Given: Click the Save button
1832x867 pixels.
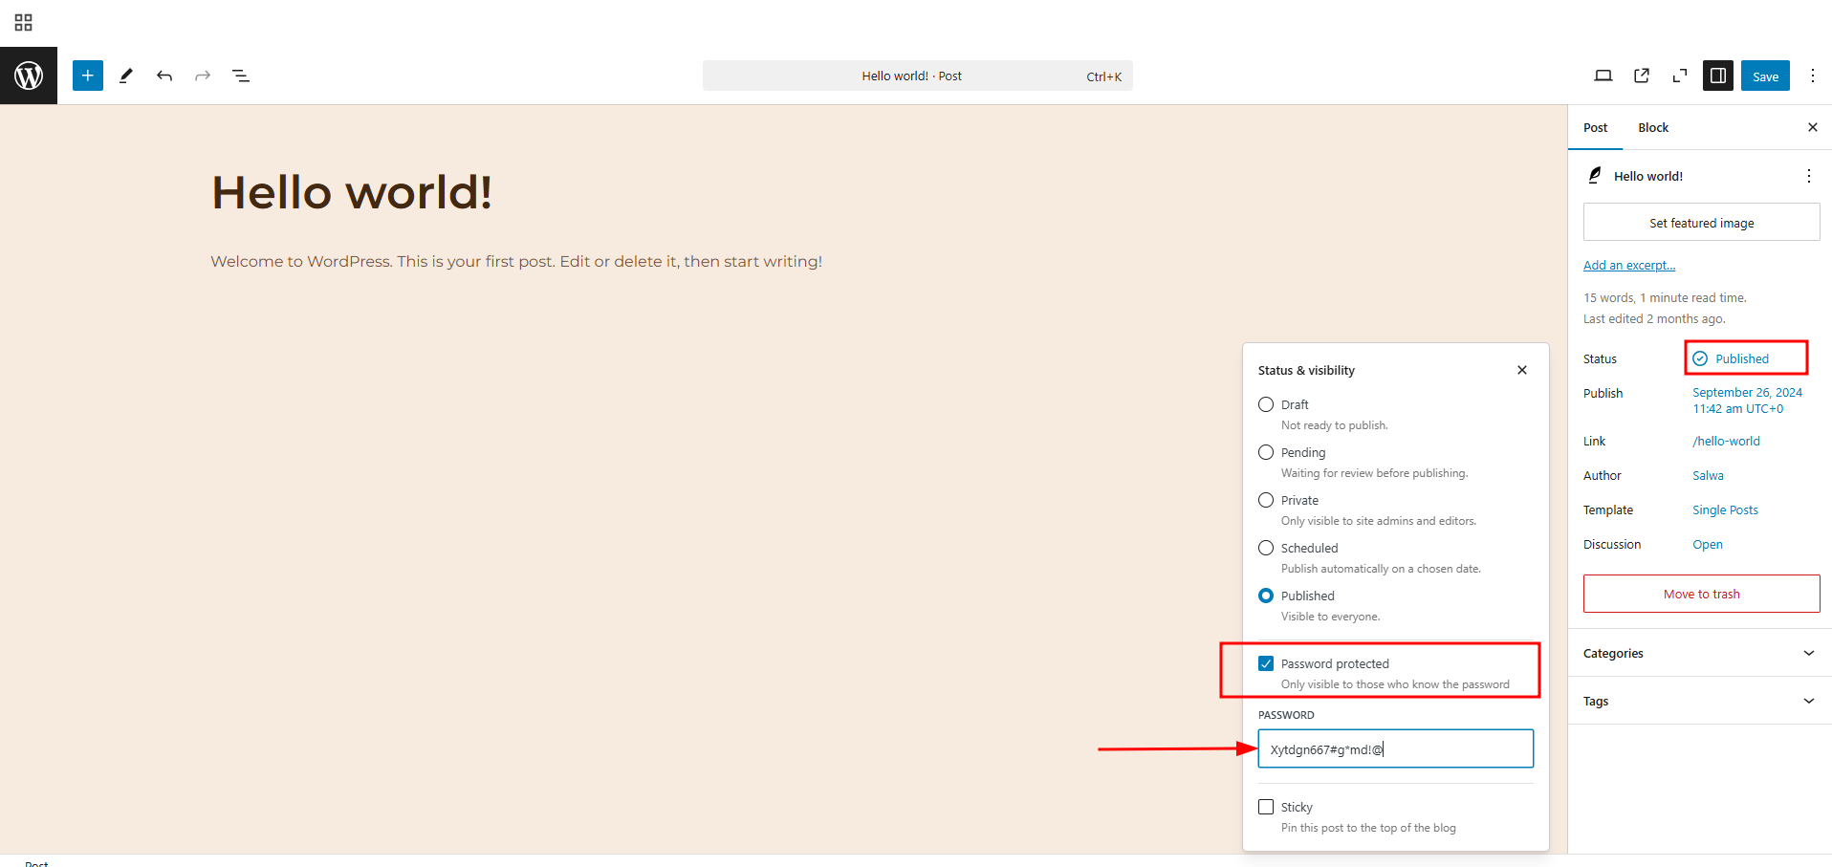Looking at the screenshot, I should click(x=1765, y=76).
